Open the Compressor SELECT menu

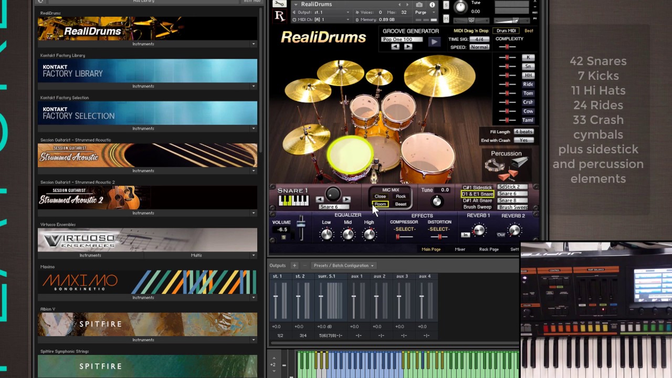(x=404, y=229)
